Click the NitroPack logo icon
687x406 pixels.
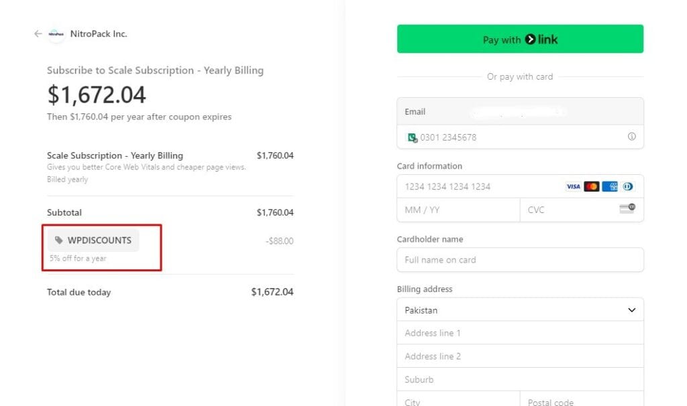coord(56,33)
